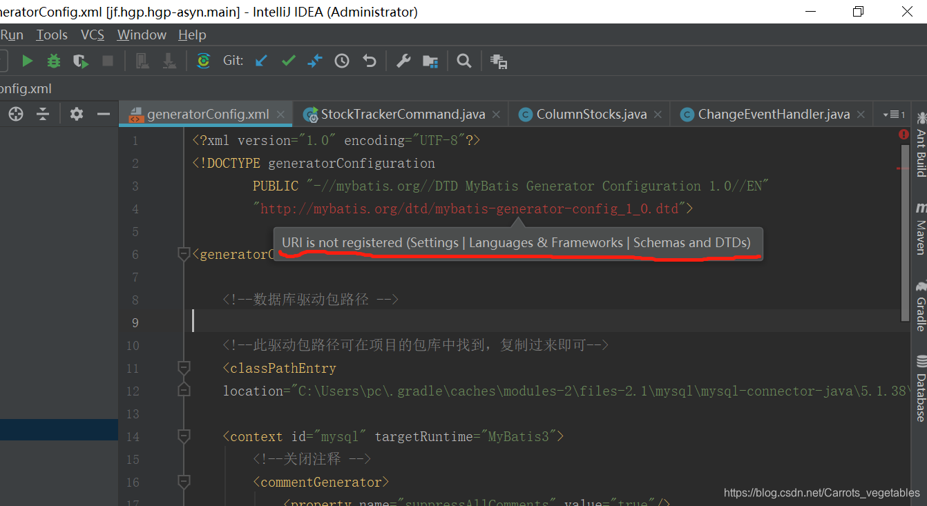Switch to ColumnStocks.java tab
Image resolution: width=927 pixels, height=506 pixels.
pos(591,114)
